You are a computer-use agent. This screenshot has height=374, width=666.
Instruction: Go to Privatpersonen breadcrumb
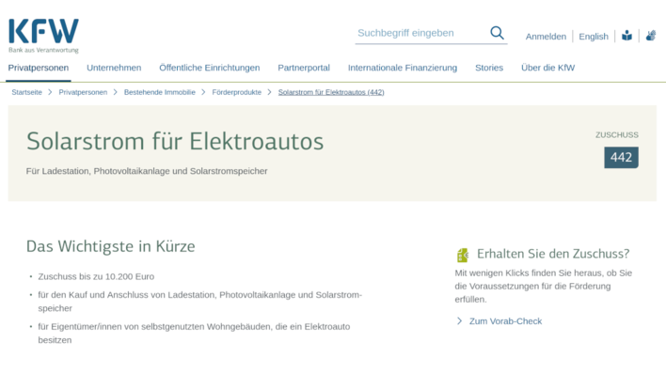[x=83, y=92]
